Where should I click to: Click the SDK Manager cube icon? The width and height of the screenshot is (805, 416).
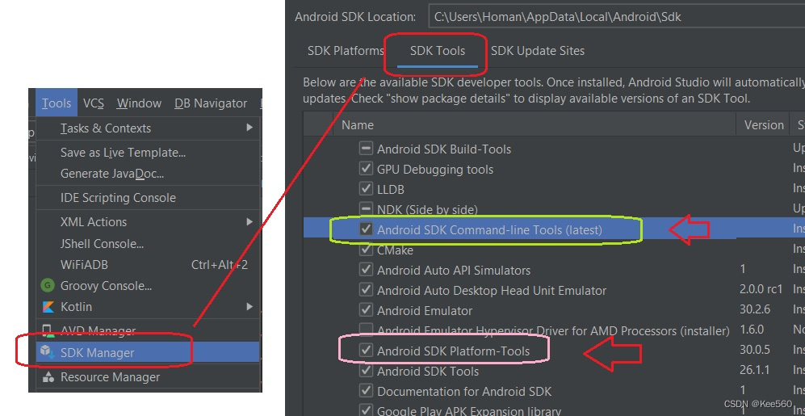tap(48, 352)
